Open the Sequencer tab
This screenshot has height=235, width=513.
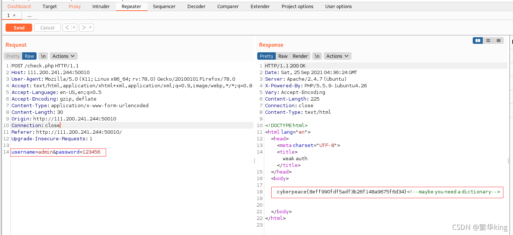pyautogui.click(x=164, y=6)
